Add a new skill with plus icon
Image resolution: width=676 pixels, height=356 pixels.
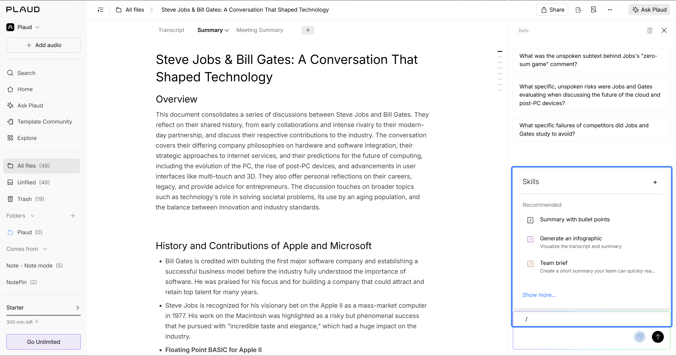655,182
